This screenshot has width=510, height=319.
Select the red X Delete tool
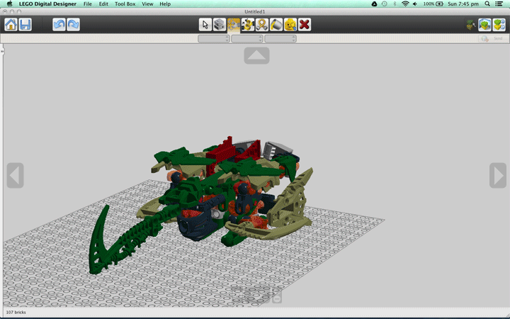(x=305, y=24)
